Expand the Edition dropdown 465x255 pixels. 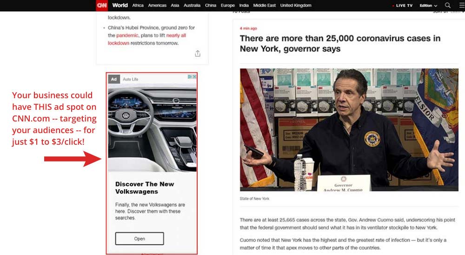428,5
